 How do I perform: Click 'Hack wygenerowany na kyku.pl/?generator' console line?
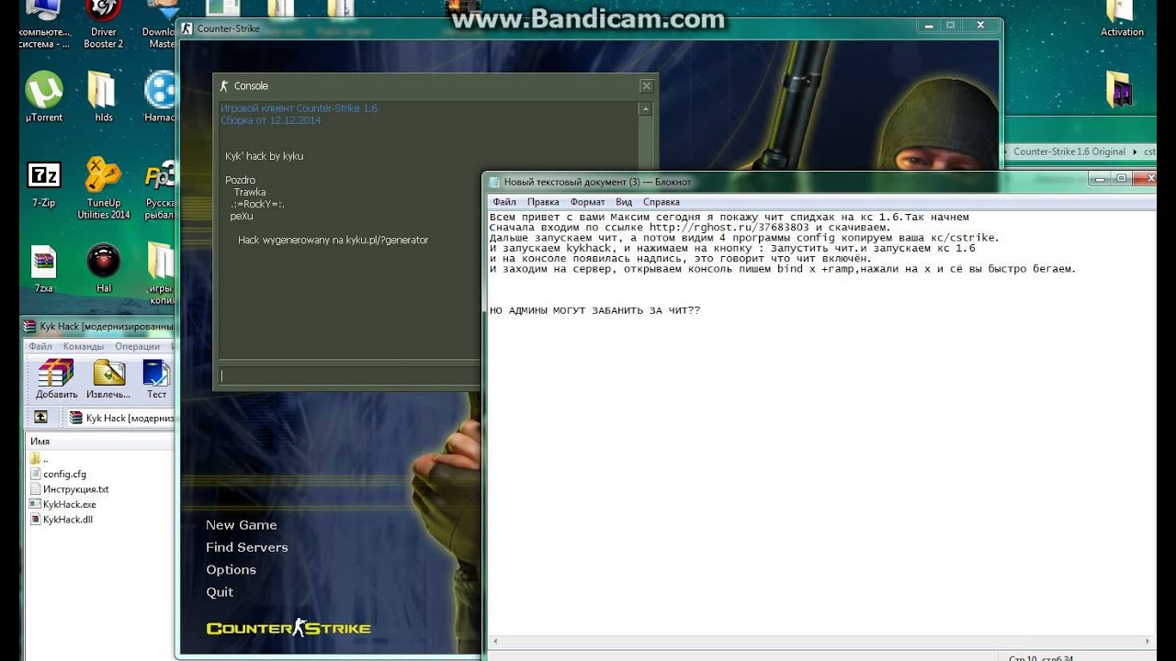point(333,240)
